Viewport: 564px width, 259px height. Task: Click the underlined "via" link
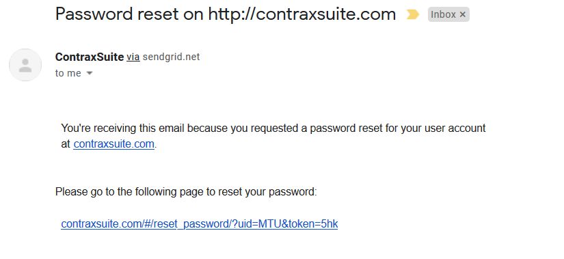click(x=133, y=57)
